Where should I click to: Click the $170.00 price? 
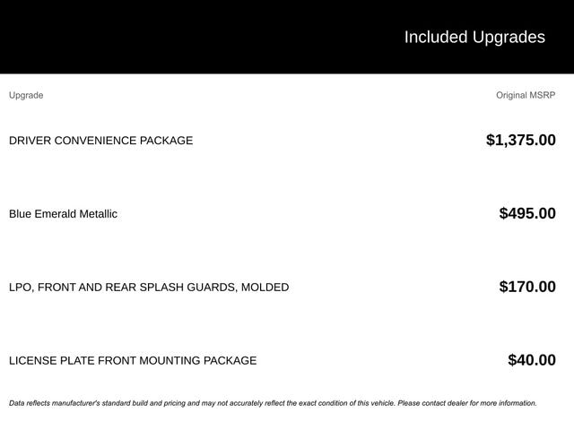pyautogui.click(x=527, y=287)
